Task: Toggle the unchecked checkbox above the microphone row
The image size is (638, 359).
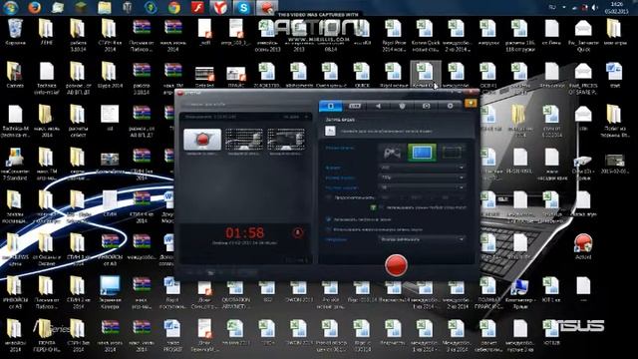Action: click(328, 229)
